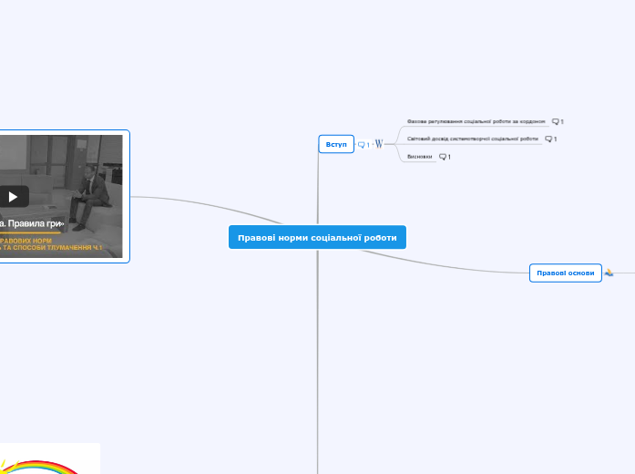Select the 'Вступ' topic node
The image size is (635, 474).
tap(336, 144)
